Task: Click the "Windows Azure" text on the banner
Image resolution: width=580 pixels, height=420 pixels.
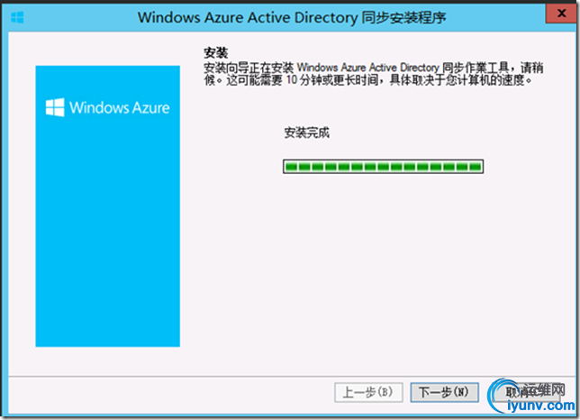Action: [x=119, y=107]
